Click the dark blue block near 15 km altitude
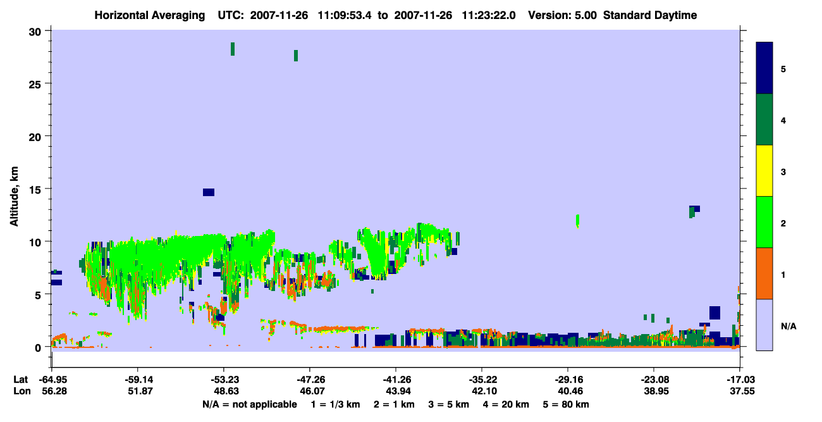 [x=209, y=192]
